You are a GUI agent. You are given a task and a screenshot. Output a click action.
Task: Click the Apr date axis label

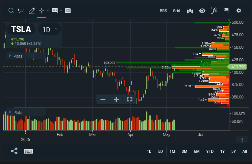(130, 135)
